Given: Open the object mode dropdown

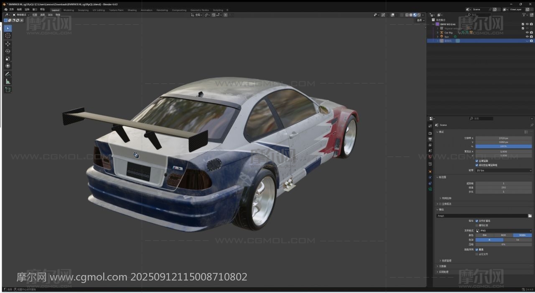Looking at the screenshot, I should [x=20, y=15].
